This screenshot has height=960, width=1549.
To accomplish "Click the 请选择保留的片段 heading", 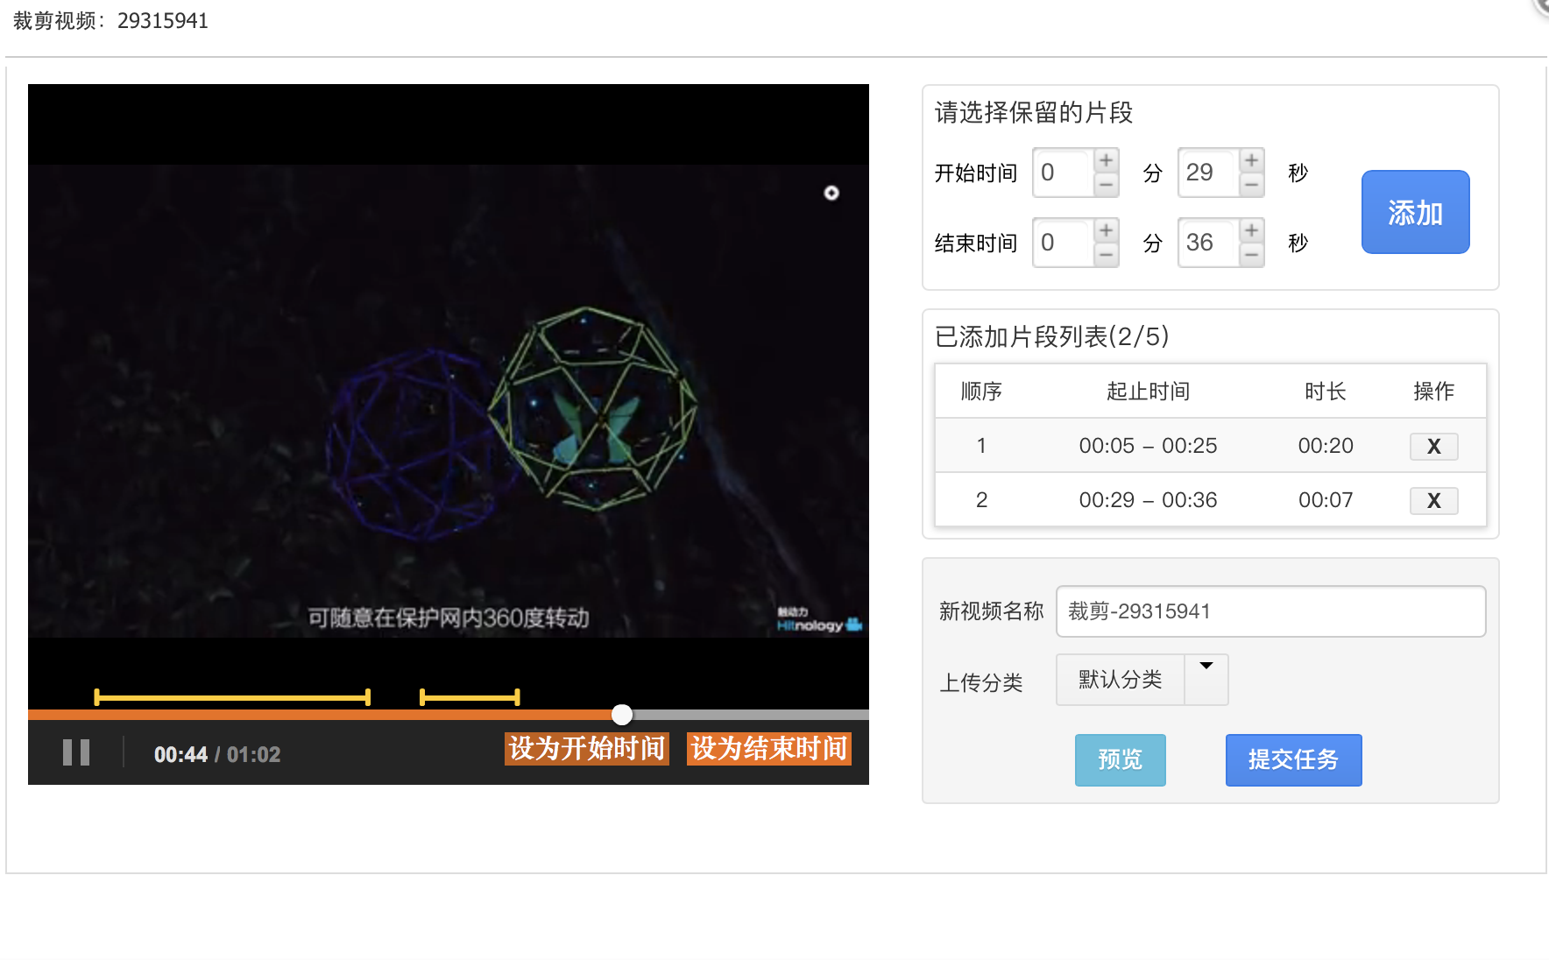I will pyautogui.click(x=1034, y=112).
